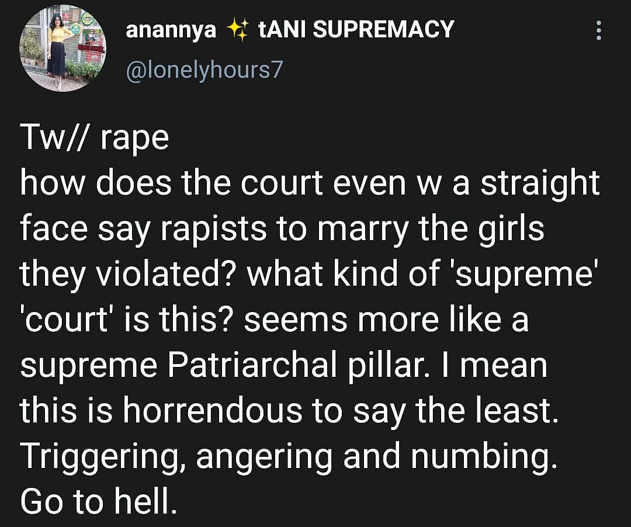
Task: Click the final line 'Go to hell.'
Action: tap(99, 501)
